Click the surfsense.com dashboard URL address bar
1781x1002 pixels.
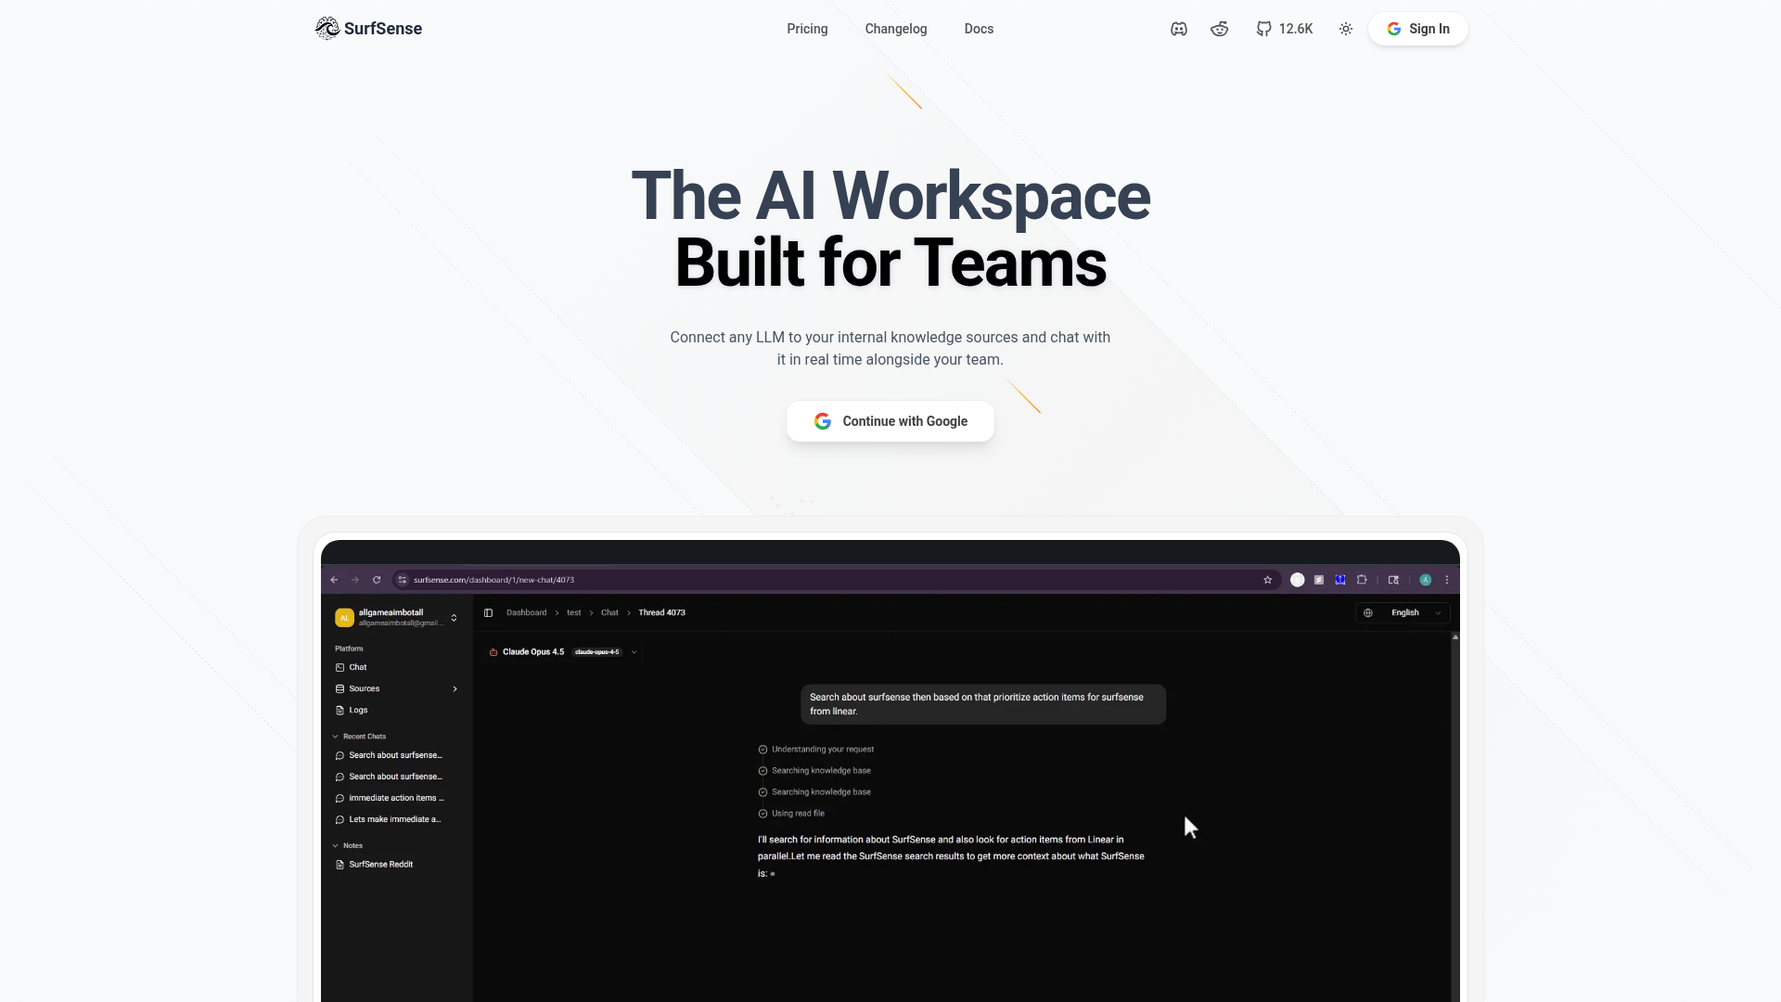835,580
